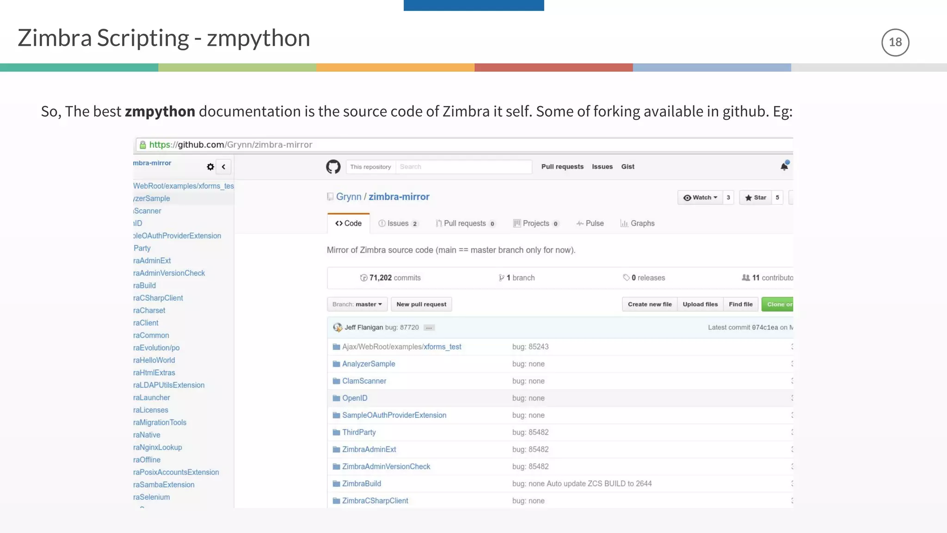The height and width of the screenshot is (533, 947).
Task: Open the notifications bell icon
Action: [x=784, y=166]
